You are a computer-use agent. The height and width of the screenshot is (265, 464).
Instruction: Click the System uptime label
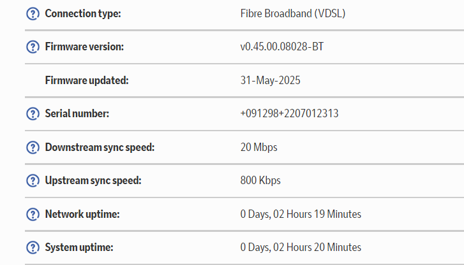pyautogui.click(x=80, y=247)
